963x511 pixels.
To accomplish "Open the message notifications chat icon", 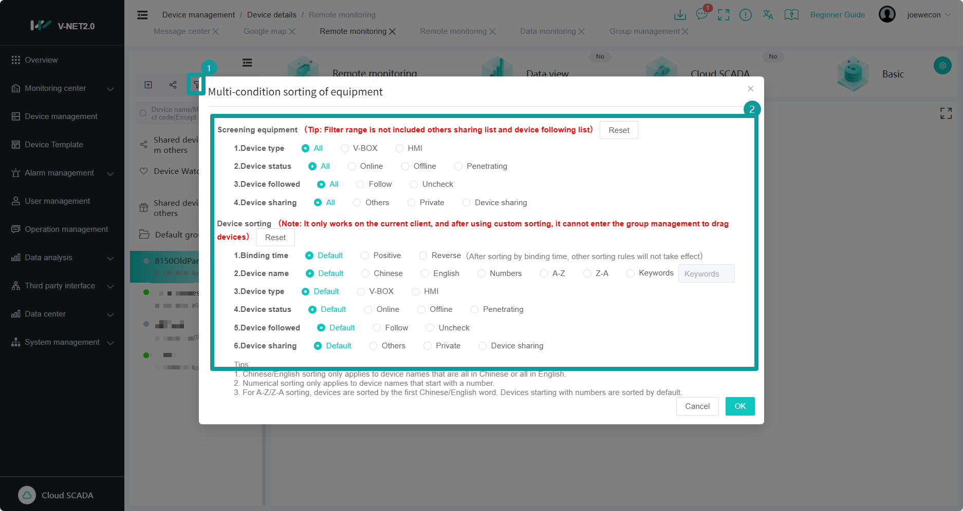I will (701, 14).
